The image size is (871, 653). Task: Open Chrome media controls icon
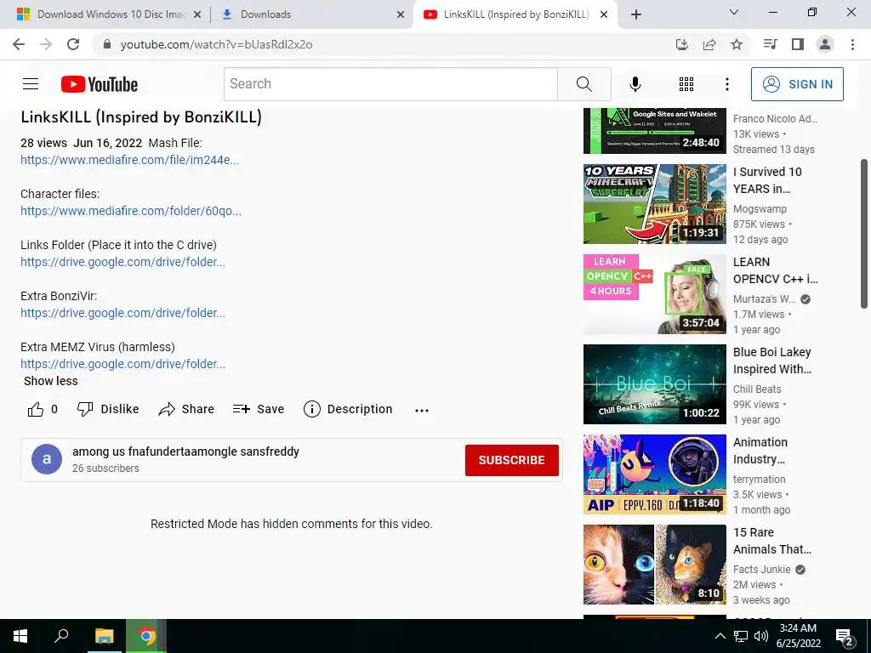coord(770,44)
